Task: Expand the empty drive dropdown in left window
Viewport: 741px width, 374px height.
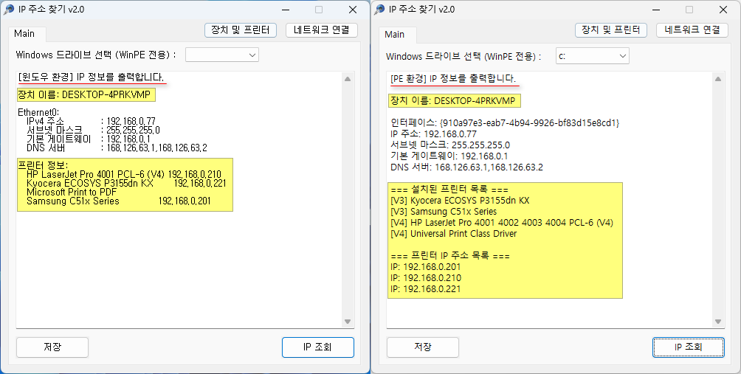Action: click(222, 55)
